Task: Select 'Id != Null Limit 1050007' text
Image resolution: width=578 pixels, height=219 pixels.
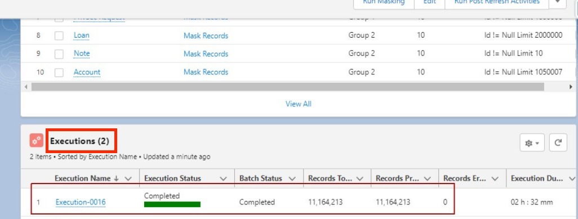Action: (523, 72)
